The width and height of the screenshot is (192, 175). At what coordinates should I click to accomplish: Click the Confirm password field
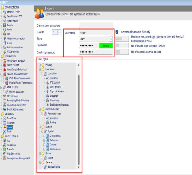click(x=96, y=52)
